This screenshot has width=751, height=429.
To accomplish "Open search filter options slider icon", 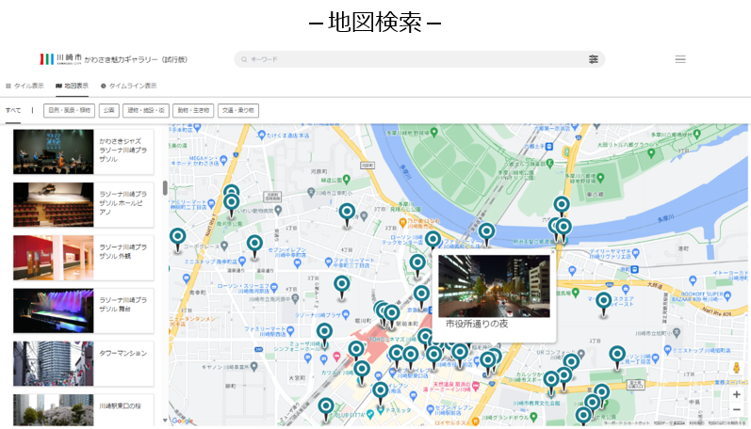I will coord(593,59).
